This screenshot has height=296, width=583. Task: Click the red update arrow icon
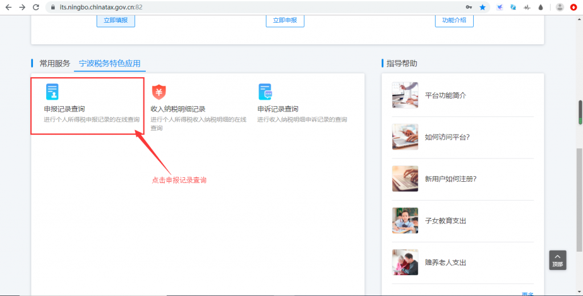(x=574, y=7)
